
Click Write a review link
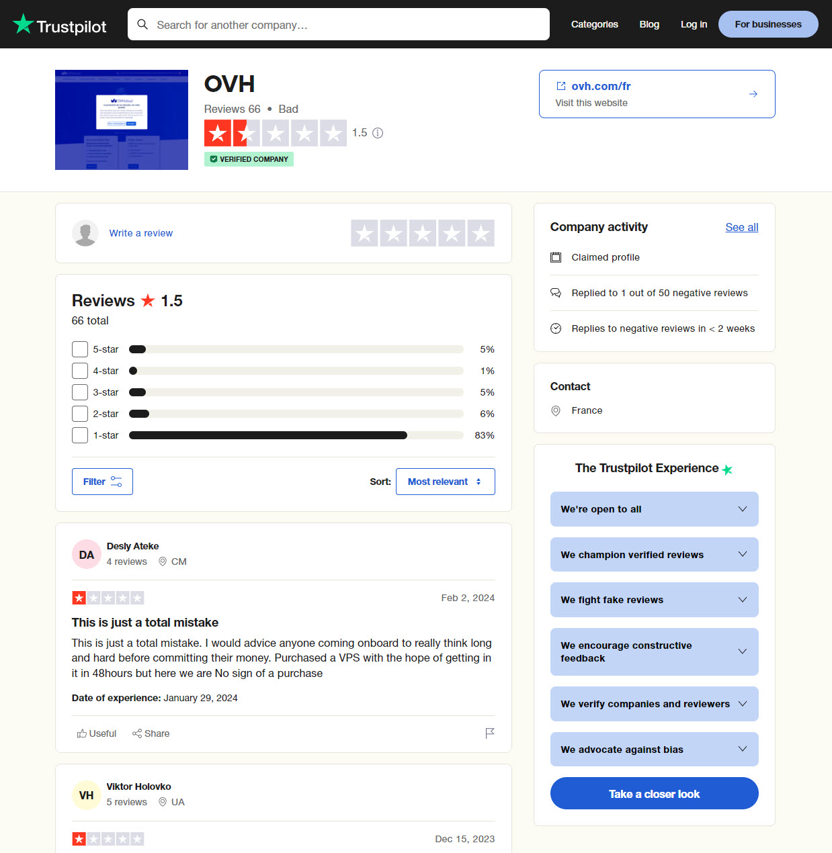point(141,233)
